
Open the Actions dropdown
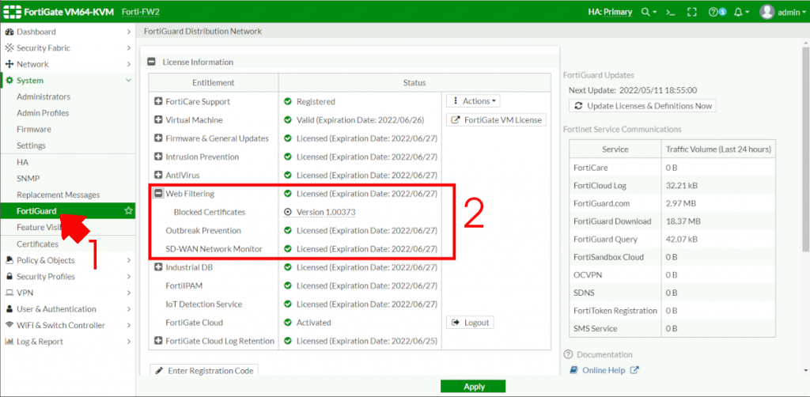473,101
